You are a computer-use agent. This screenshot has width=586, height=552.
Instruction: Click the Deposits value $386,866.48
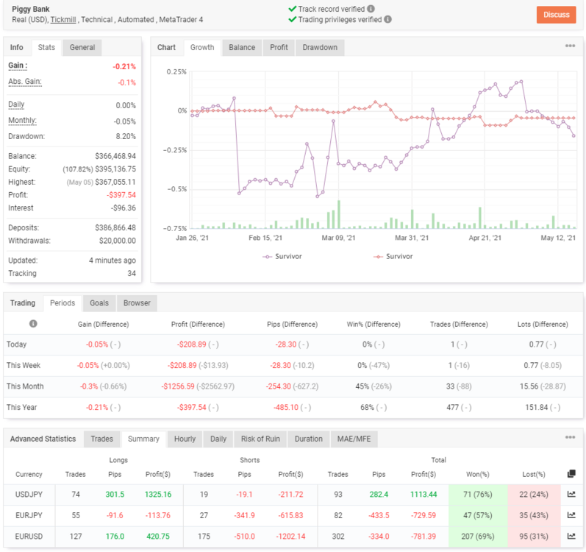tap(115, 227)
